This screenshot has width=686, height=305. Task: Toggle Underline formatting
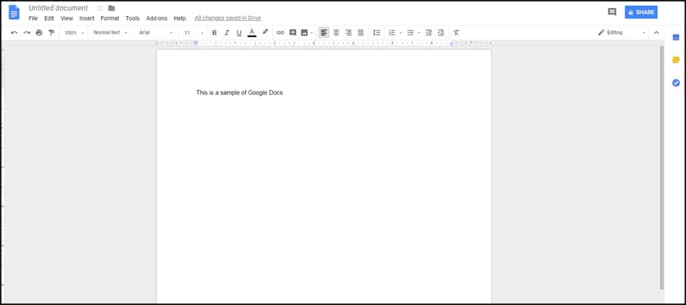point(239,32)
